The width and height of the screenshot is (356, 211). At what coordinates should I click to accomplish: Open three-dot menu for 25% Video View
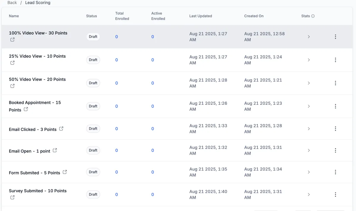pyautogui.click(x=335, y=60)
